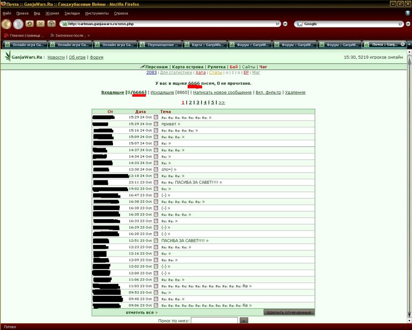Switch to the Перемещение tab

coord(160,45)
